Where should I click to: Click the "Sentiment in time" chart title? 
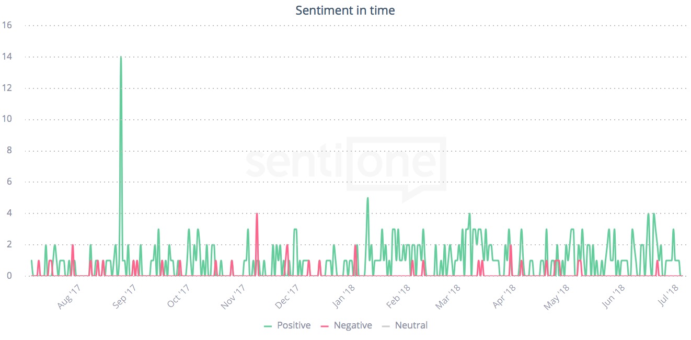pos(345,10)
